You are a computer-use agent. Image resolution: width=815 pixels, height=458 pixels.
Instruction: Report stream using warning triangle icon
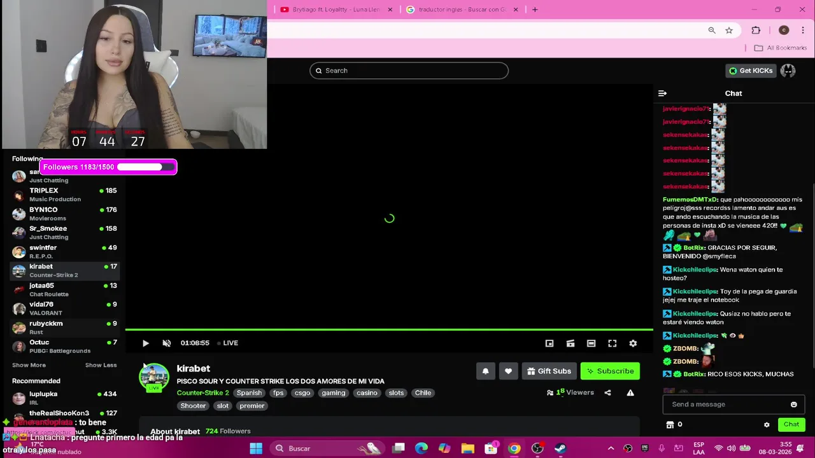pyautogui.click(x=630, y=392)
